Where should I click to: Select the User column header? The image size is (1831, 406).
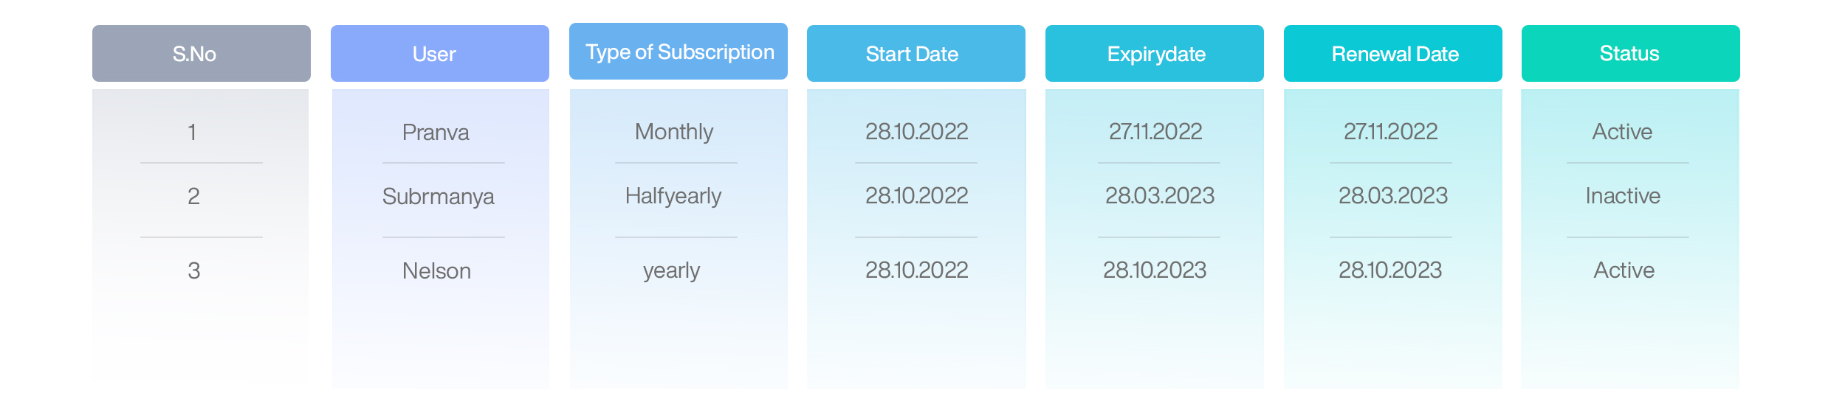click(440, 54)
